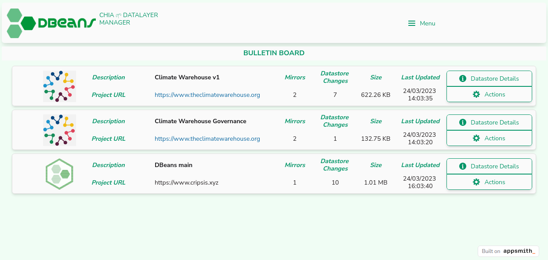Viewport: 548px width, 260px height.
Task: Click the 24/03/2023 14:03:20 timestamp
Action: [x=420, y=138]
